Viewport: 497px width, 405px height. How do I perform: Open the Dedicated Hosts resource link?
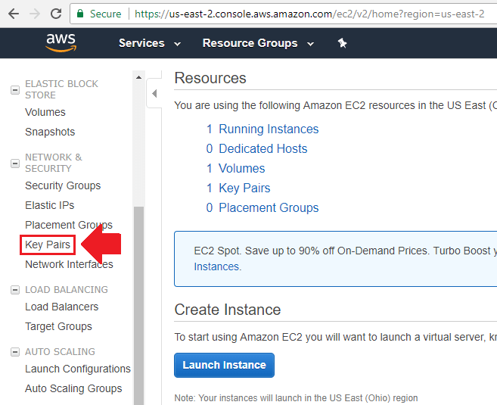tap(263, 149)
